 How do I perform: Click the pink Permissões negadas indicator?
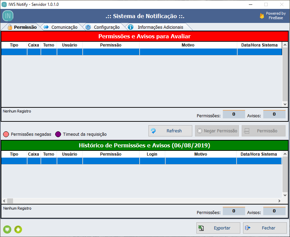point(6,134)
